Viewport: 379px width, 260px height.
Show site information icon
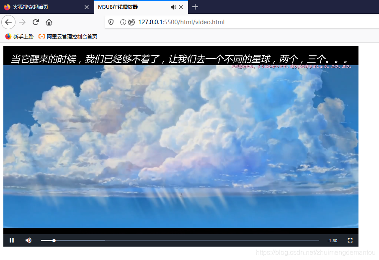coord(123,22)
